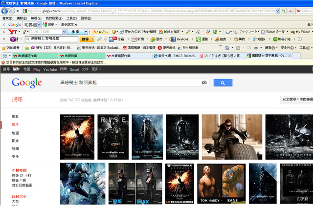Open 更多設定 on the Google toolbar
The width and height of the screenshot is (313, 209).
coord(69,24)
